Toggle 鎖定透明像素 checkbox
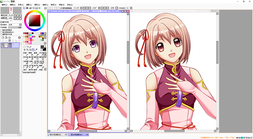This screenshot has height=139, width=253. 1,30
